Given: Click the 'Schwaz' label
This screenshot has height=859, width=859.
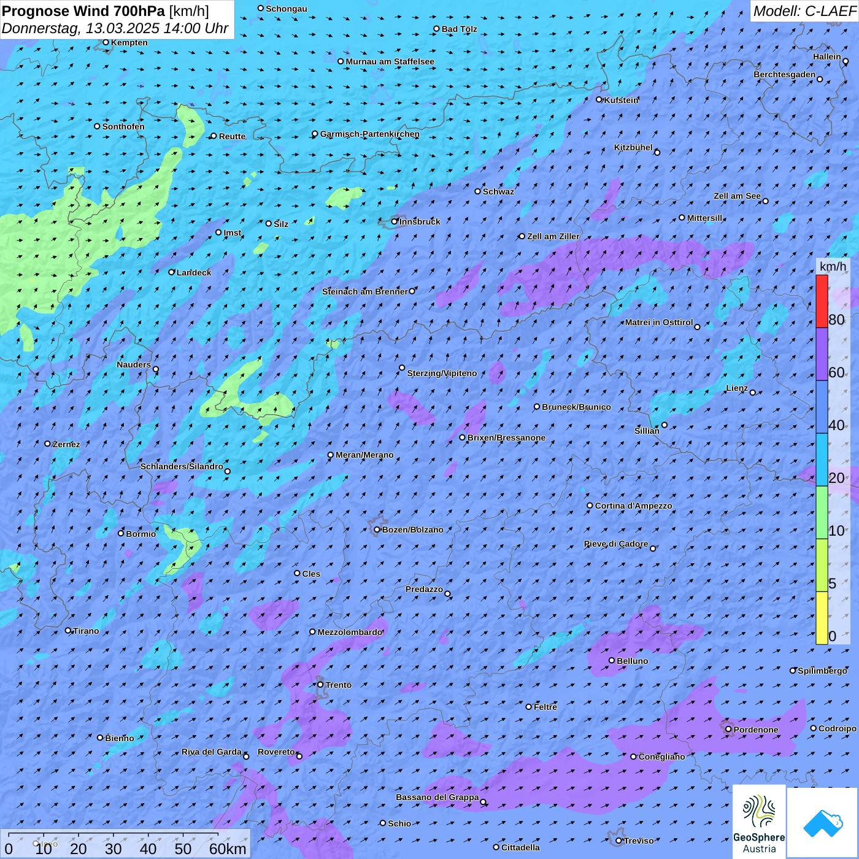Looking at the screenshot, I should tap(498, 191).
